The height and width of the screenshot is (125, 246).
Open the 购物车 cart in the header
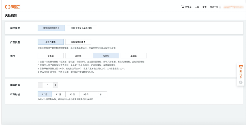[x=186, y=7]
